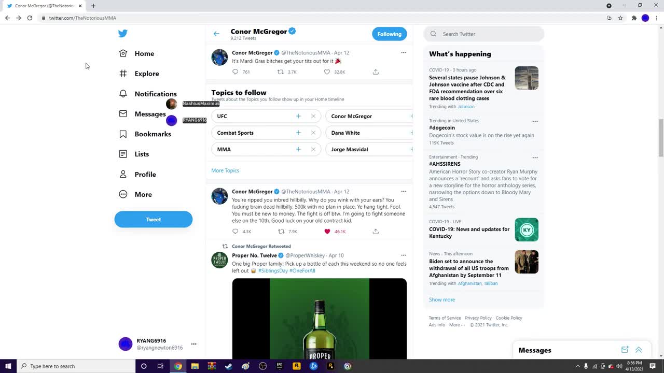The height and width of the screenshot is (373, 664).
Task: Open Steam from taskbar
Action: click(x=228, y=366)
